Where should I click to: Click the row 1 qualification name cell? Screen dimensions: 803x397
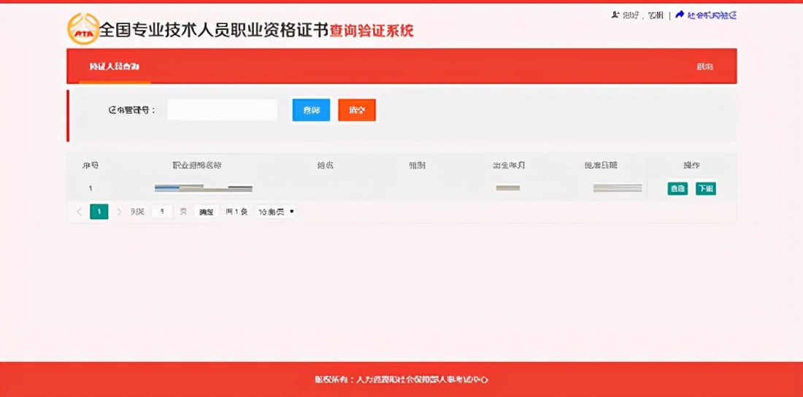pos(204,188)
